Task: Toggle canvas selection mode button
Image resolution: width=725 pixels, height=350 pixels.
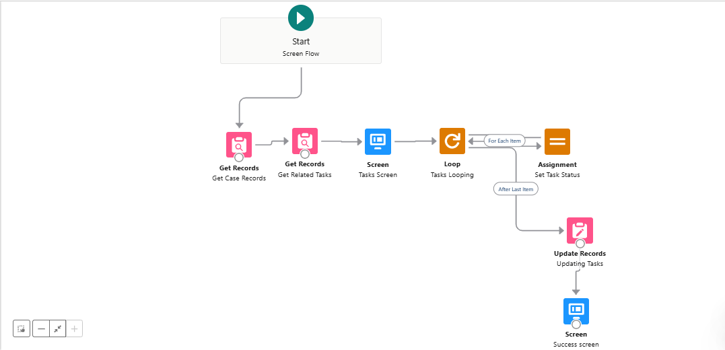Action: [22, 328]
